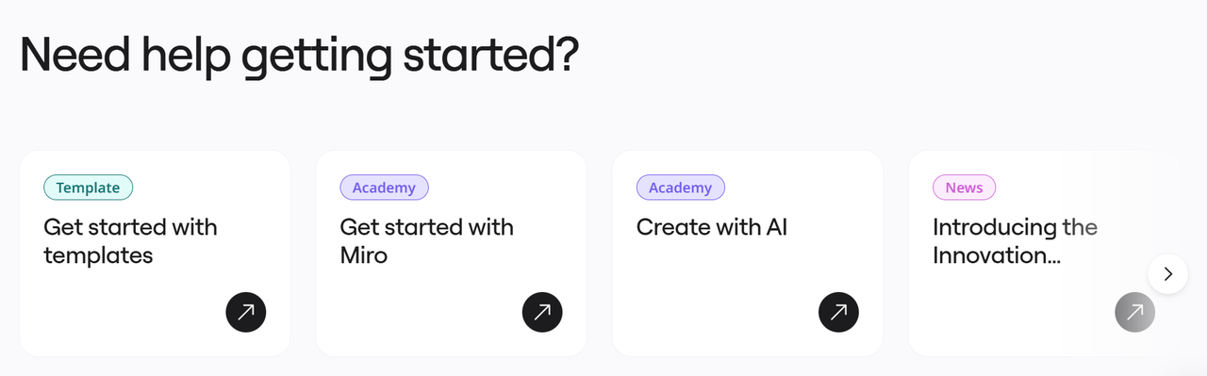Image resolution: width=1207 pixels, height=376 pixels.
Task: Open the 'Get started with templates' title link
Action: [x=130, y=241]
